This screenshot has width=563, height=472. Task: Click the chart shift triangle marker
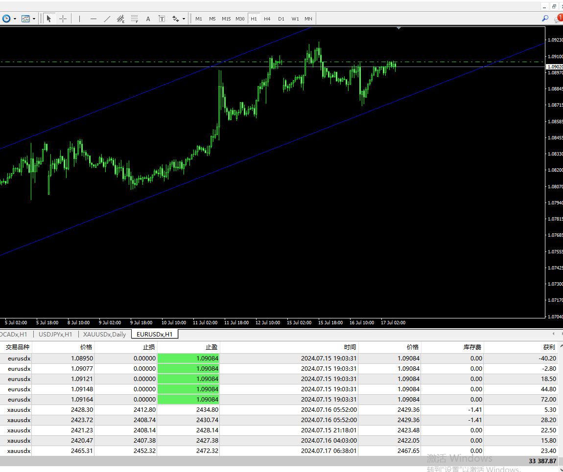pyautogui.click(x=399, y=27)
